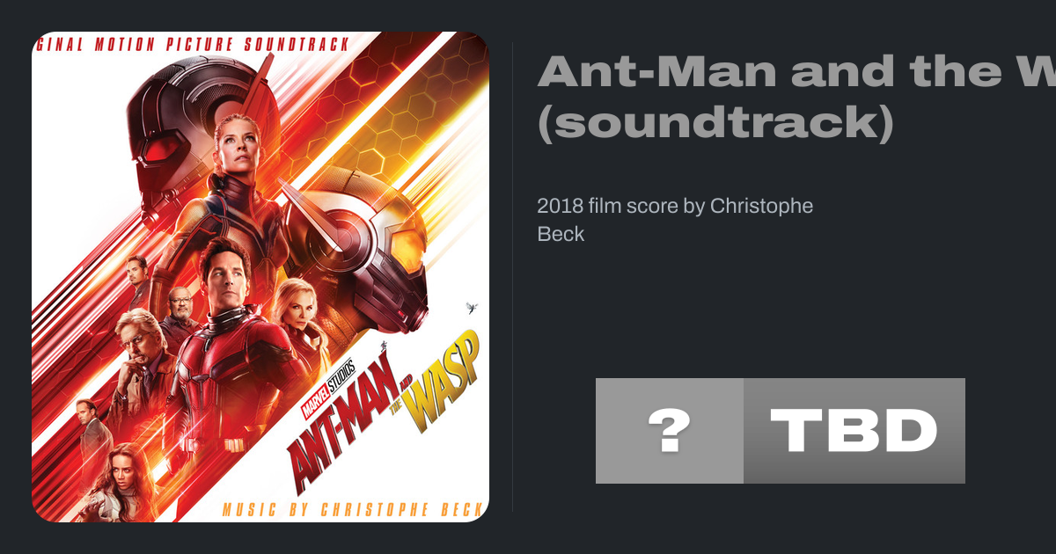Viewport: 1056px width, 554px height.
Task: Click the question mark rating box
Action: click(670, 431)
